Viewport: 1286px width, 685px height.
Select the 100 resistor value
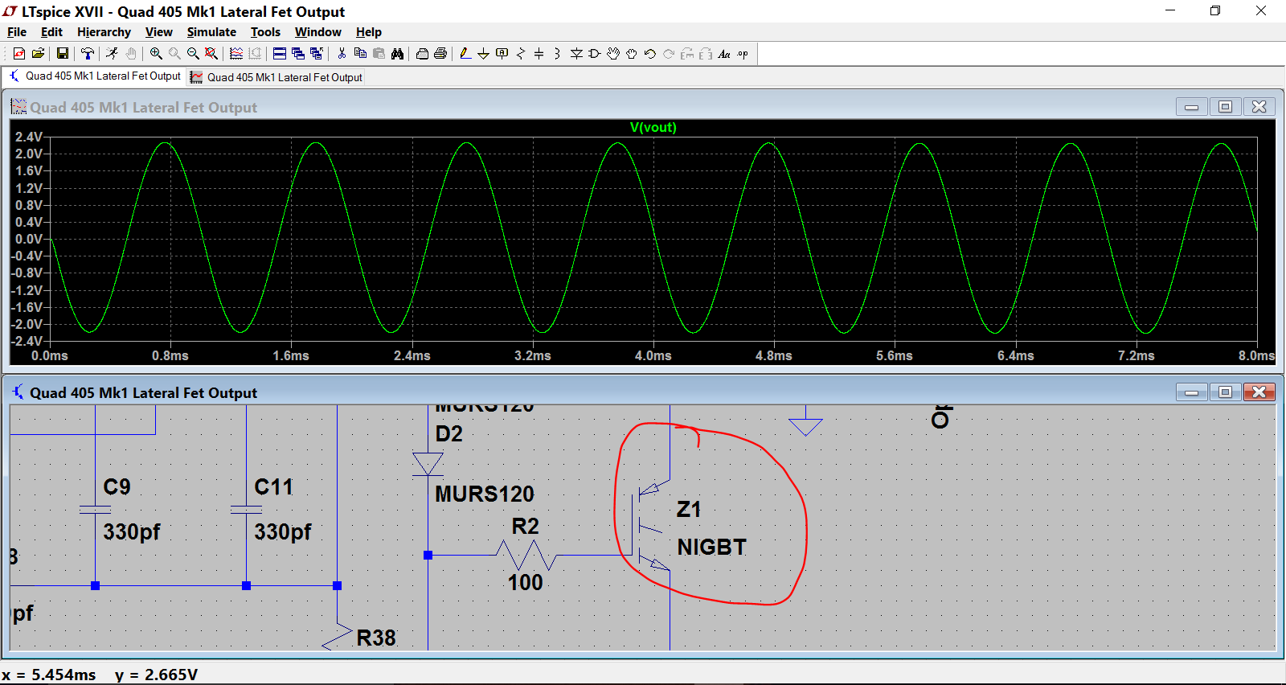[x=526, y=582]
